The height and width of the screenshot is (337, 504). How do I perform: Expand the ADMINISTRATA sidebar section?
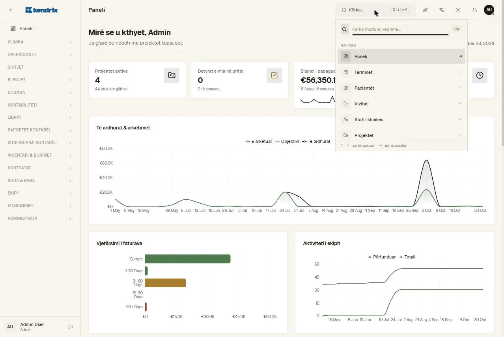click(x=40, y=218)
